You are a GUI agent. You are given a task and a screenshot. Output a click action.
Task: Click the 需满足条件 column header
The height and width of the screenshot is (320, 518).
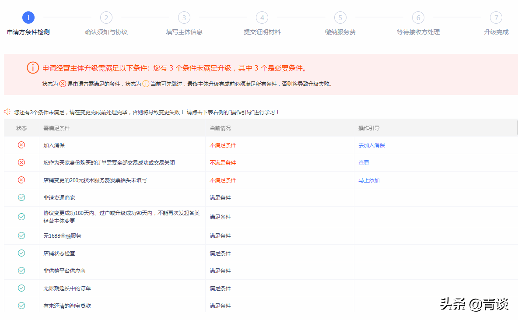[56, 128]
